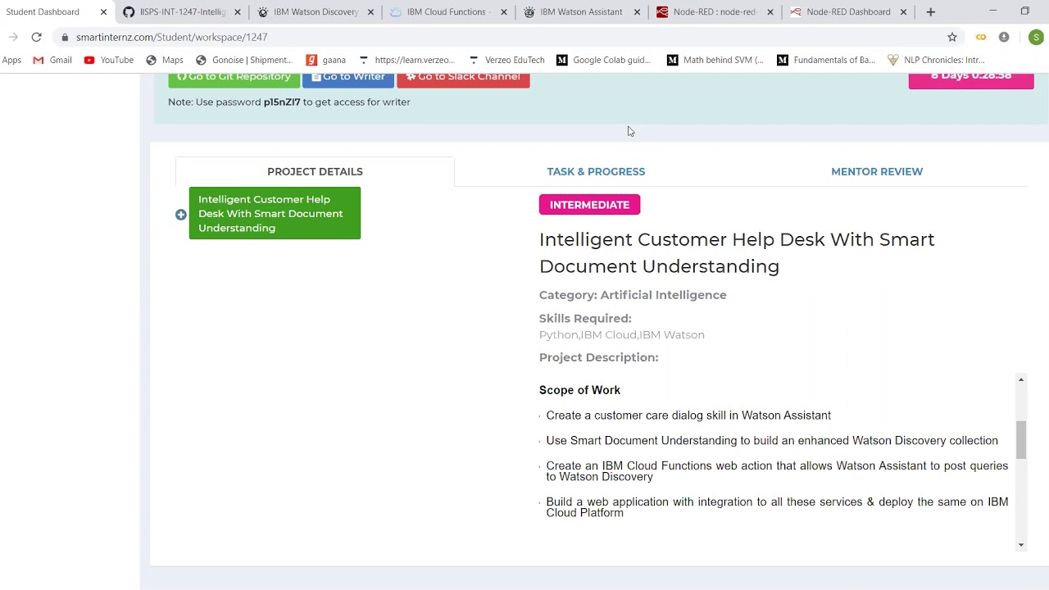This screenshot has width=1049, height=590.
Task: Select the PROJECT DETAILS tab
Action: pos(315,171)
